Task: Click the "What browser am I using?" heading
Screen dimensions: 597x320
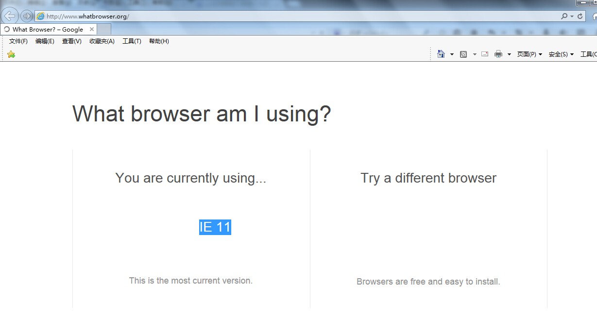Action: [x=202, y=114]
